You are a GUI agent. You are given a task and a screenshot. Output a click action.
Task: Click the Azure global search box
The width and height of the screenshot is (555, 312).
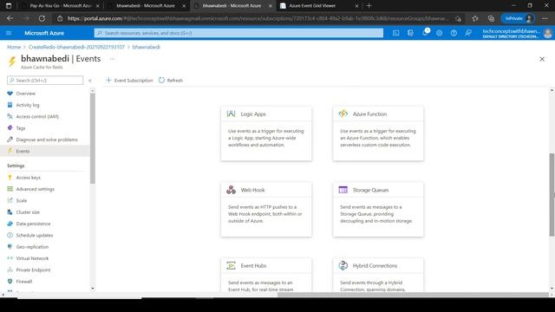pyautogui.click(x=238, y=33)
